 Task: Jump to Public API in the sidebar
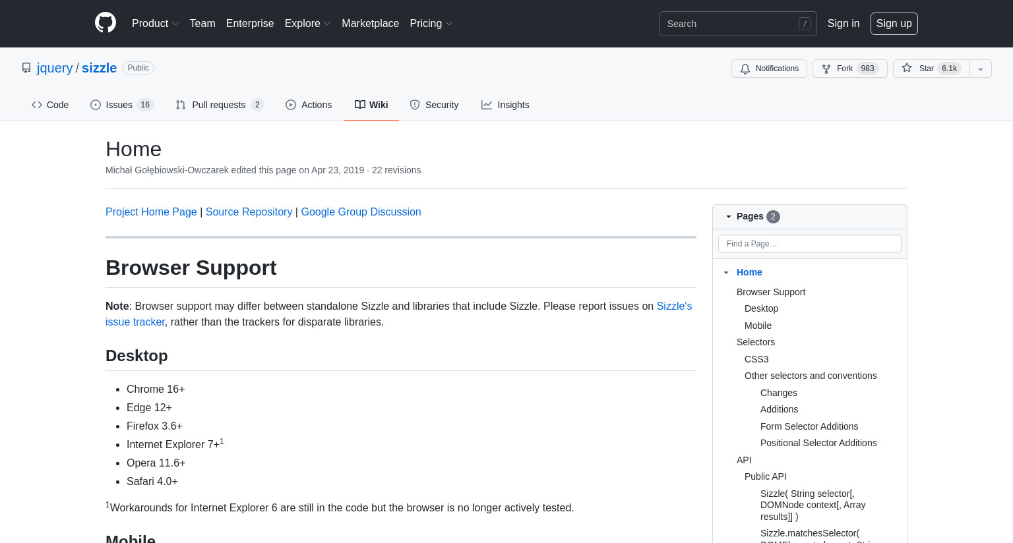click(x=766, y=476)
